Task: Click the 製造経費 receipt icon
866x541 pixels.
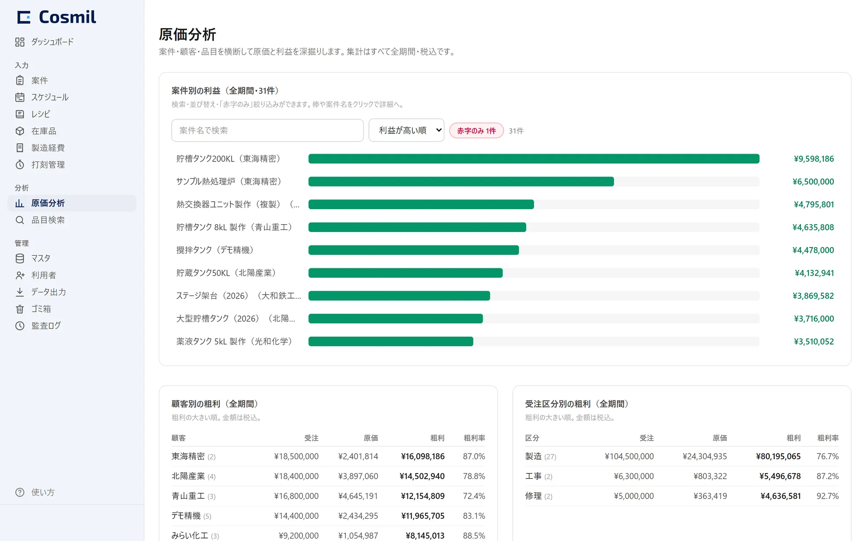Action: point(20,148)
